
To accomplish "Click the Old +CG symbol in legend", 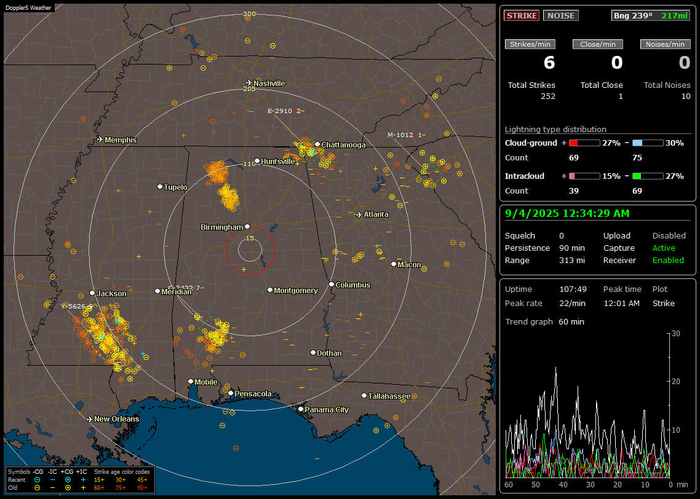I will (68, 488).
